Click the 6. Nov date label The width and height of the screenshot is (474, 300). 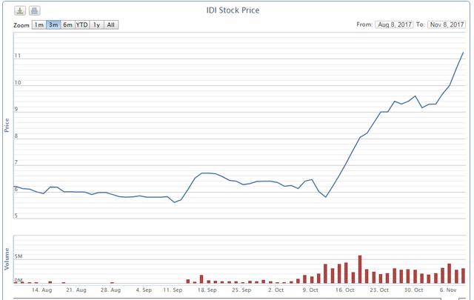pos(448,290)
